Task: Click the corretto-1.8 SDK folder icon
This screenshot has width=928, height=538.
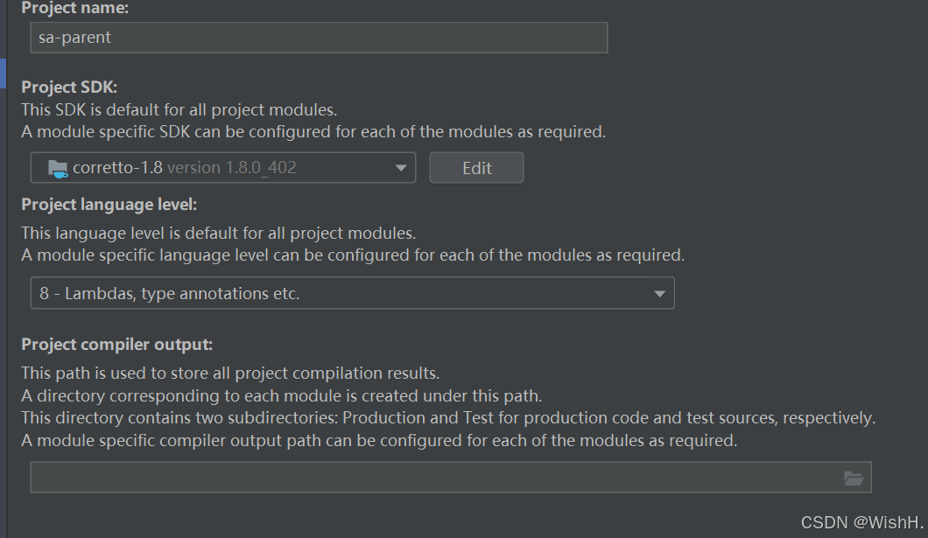Action: click(59, 168)
